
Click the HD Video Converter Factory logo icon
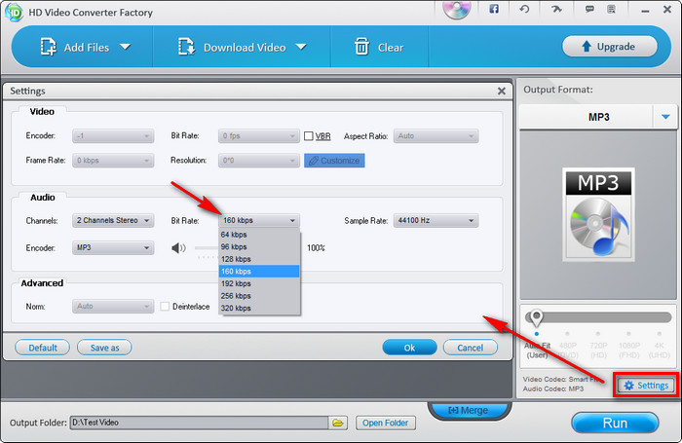14,13
